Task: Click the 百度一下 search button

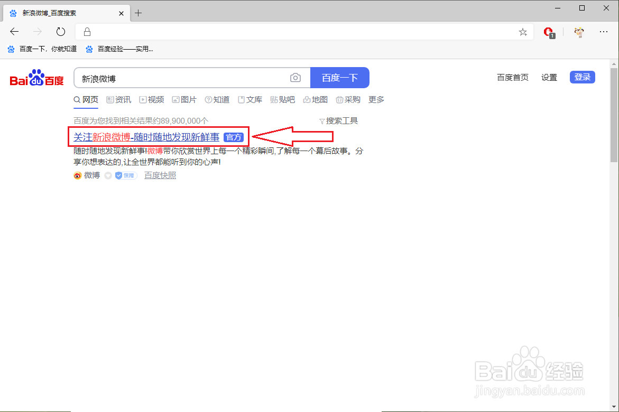Action: (x=340, y=78)
